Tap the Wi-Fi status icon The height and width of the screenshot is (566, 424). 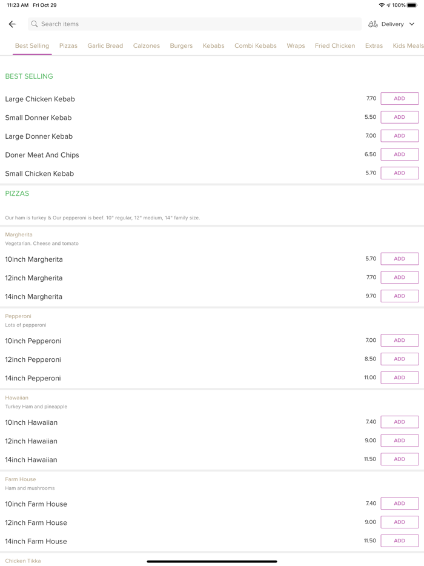(x=382, y=5)
